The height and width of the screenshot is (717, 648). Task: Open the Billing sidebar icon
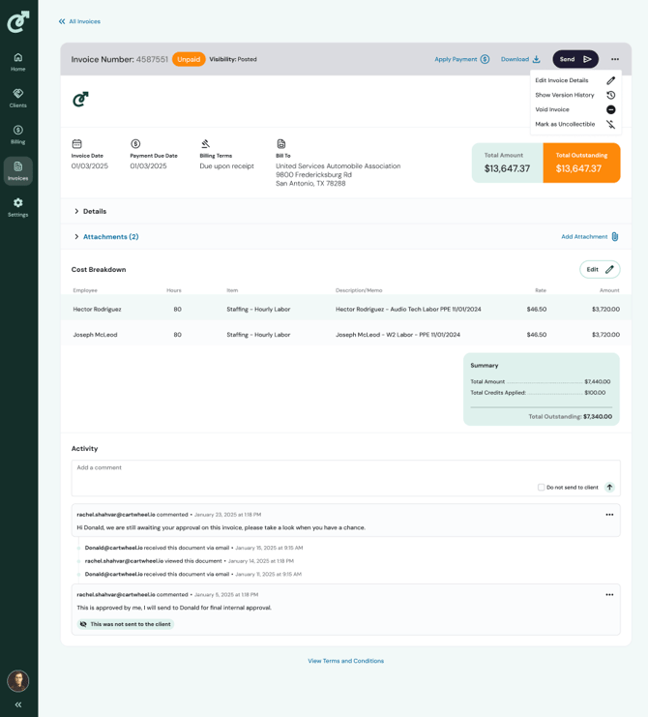tap(17, 134)
